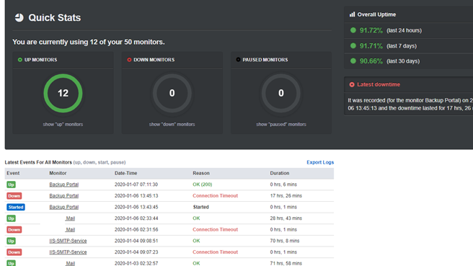Click the 91.71% uptime value
The height and width of the screenshot is (266, 473).
coord(371,46)
